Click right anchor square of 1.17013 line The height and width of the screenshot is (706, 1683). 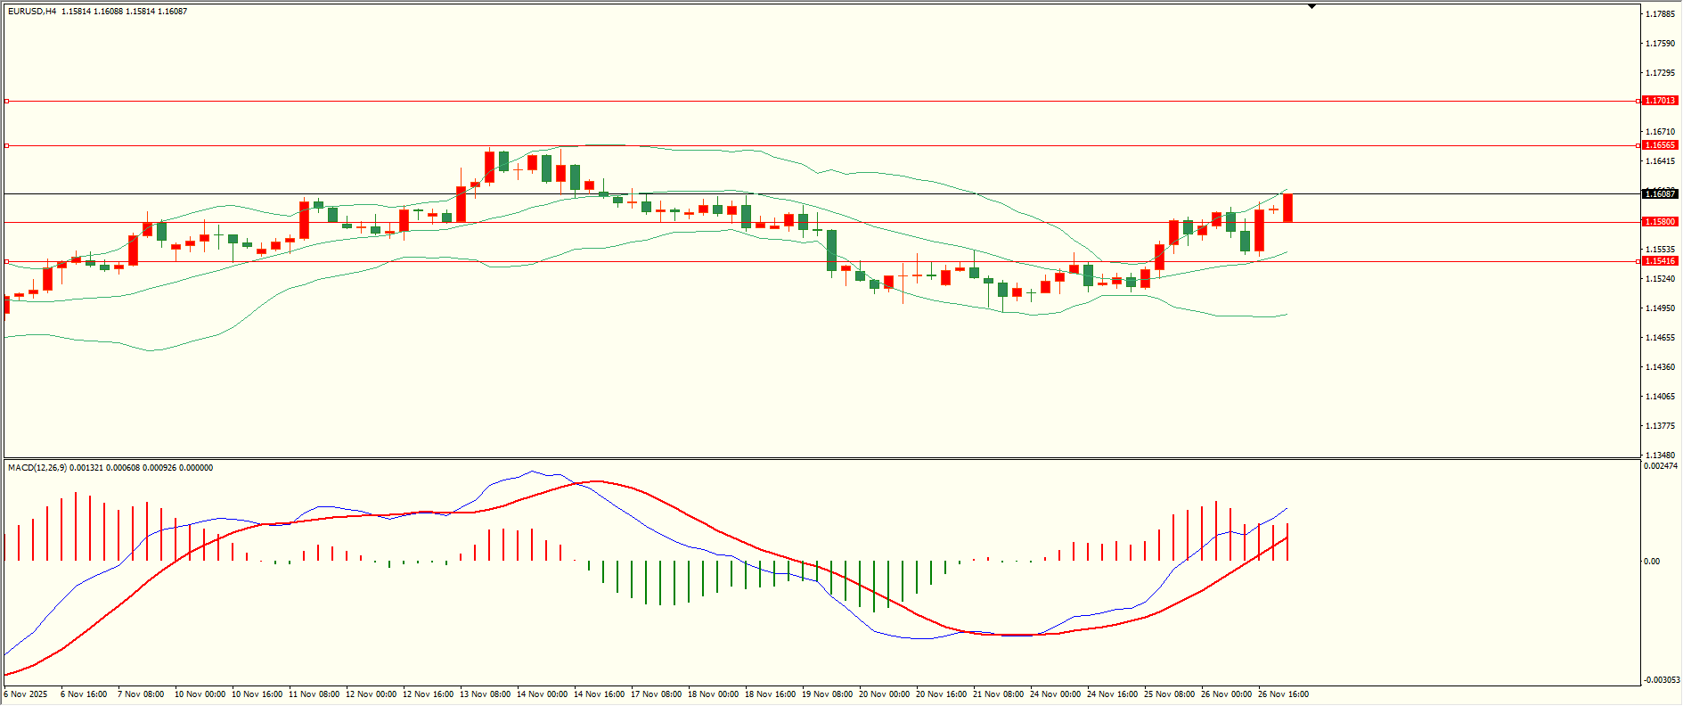click(1638, 101)
